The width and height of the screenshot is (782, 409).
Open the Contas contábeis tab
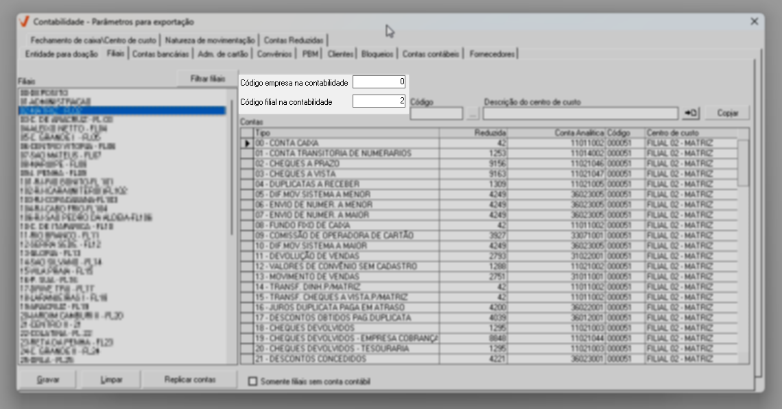[x=431, y=54]
